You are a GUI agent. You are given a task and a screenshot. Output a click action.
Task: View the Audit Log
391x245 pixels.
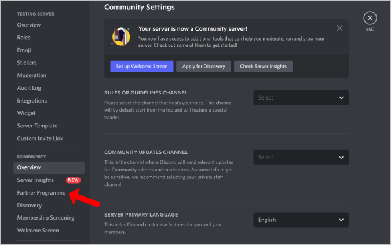[29, 88]
